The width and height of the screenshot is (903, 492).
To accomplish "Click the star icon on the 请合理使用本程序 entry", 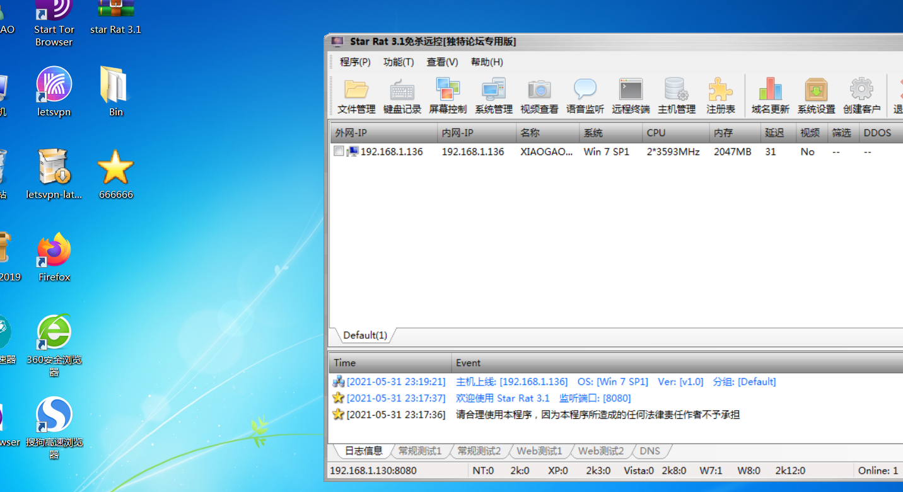I will tap(339, 414).
